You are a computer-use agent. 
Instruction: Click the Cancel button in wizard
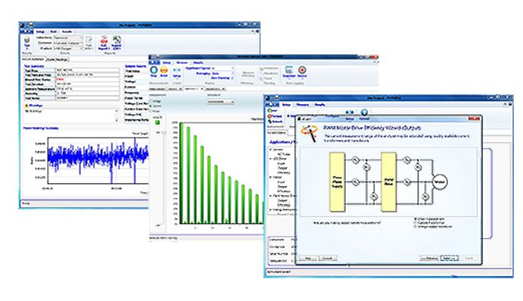coord(328,258)
